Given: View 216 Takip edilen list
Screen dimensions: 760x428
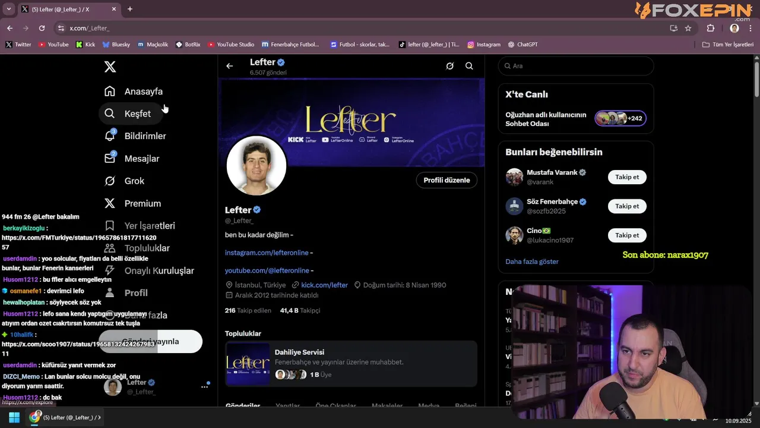Looking at the screenshot, I should click(248, 310).
